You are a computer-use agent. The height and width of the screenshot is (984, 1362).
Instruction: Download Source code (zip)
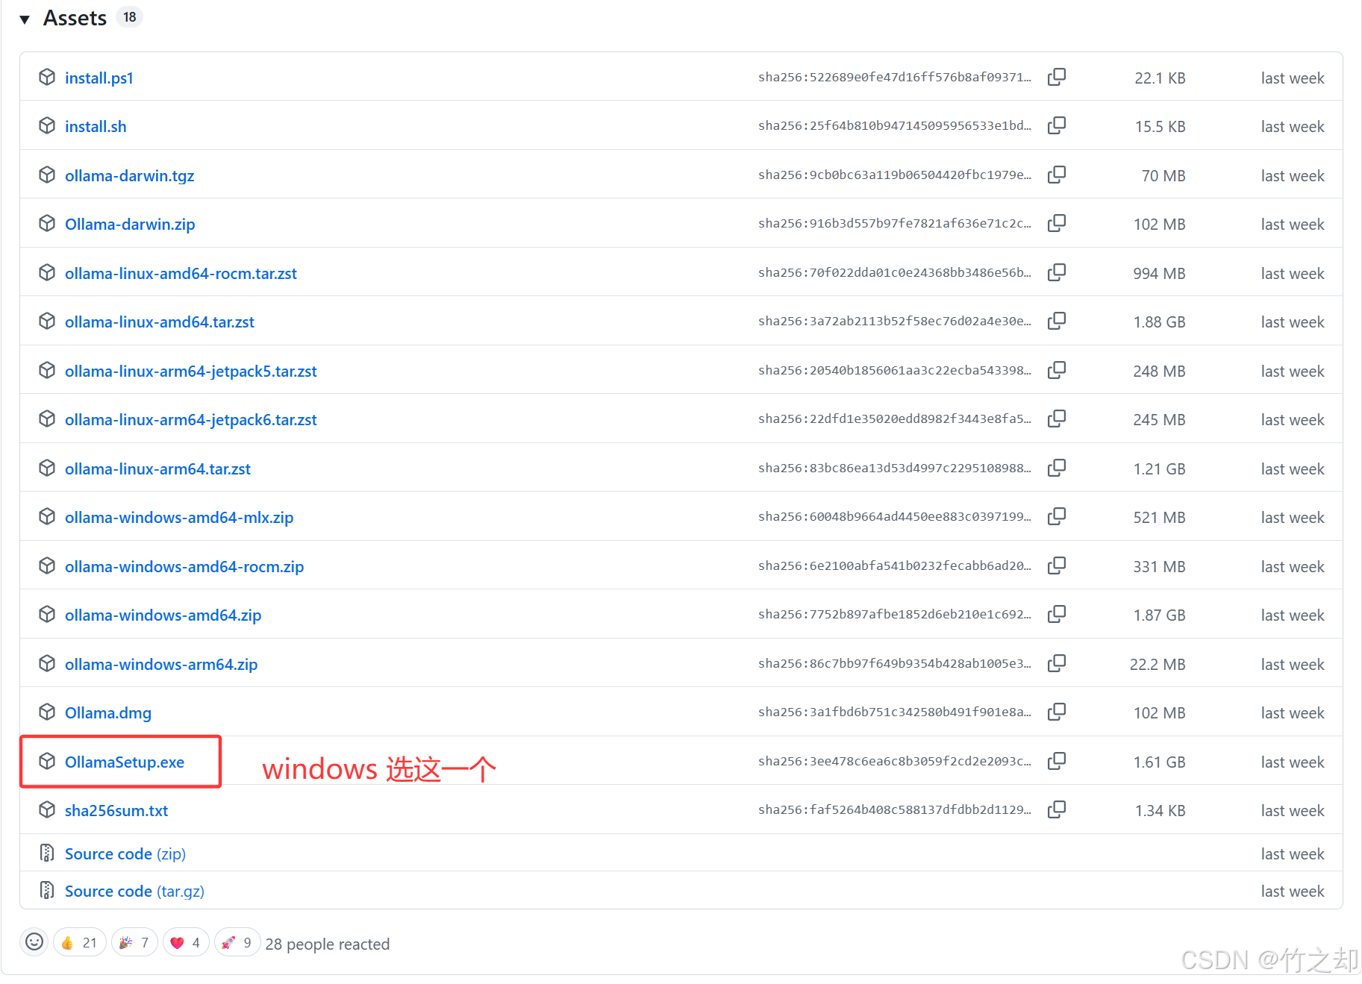click(125, 853)
